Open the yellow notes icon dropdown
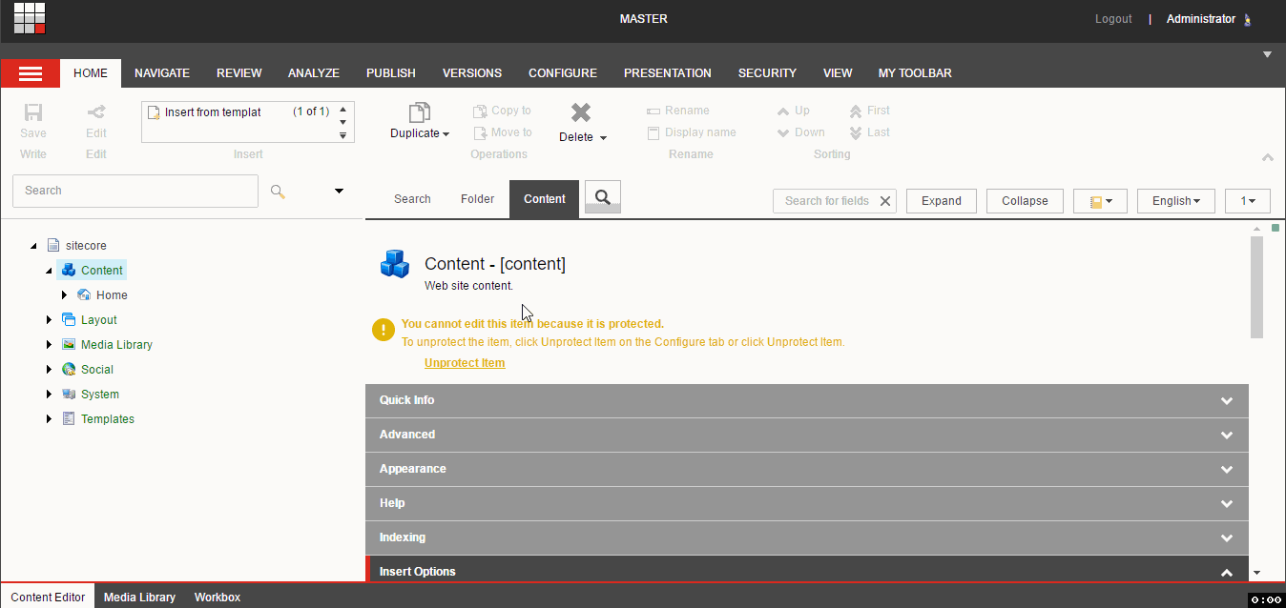Image resolution: width=1286 pixels, height=608 pixels. click(1101, 201)
